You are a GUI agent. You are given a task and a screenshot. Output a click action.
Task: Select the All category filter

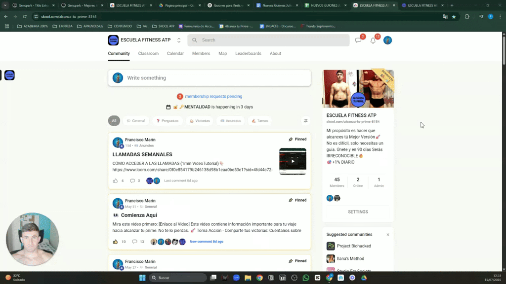(x=114, y=121)
